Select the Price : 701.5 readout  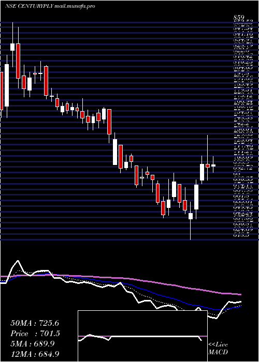pyautogui.click(x=35, y=334)
